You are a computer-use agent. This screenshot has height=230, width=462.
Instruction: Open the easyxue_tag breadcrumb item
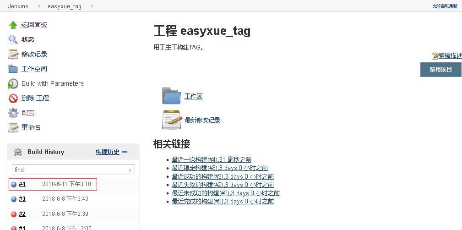65,6
